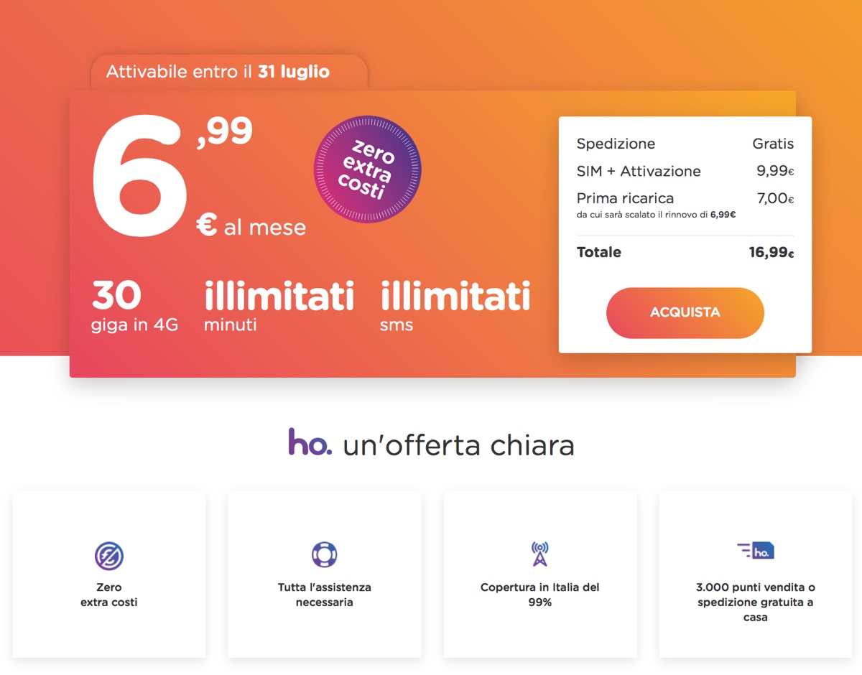Click the ho. shipping card icon
Screen dimensions: 862x675
click(755, 550)
